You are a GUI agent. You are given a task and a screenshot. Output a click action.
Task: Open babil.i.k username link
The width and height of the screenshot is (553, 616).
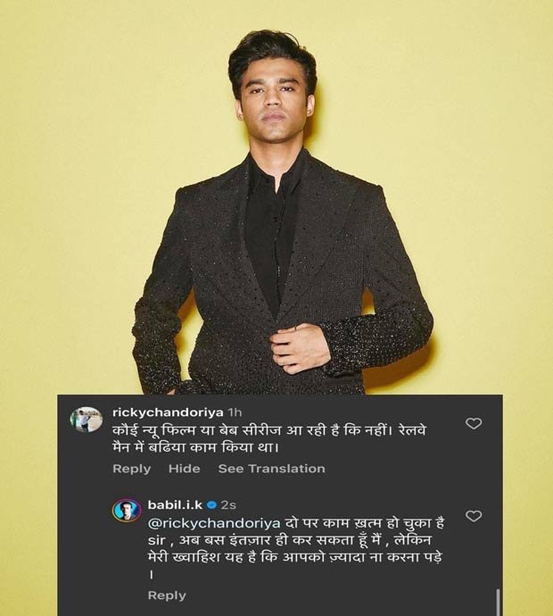pyautogui.click(x=175, y=504)
